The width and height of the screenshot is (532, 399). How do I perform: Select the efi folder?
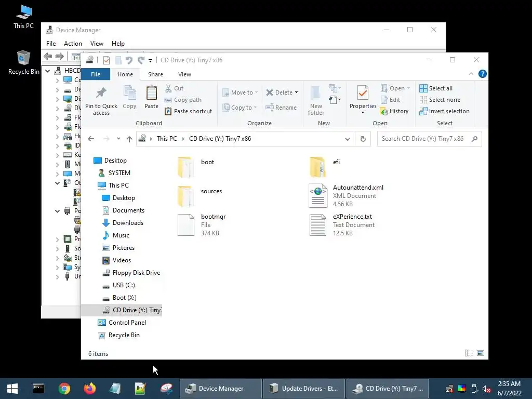[325, 167]
